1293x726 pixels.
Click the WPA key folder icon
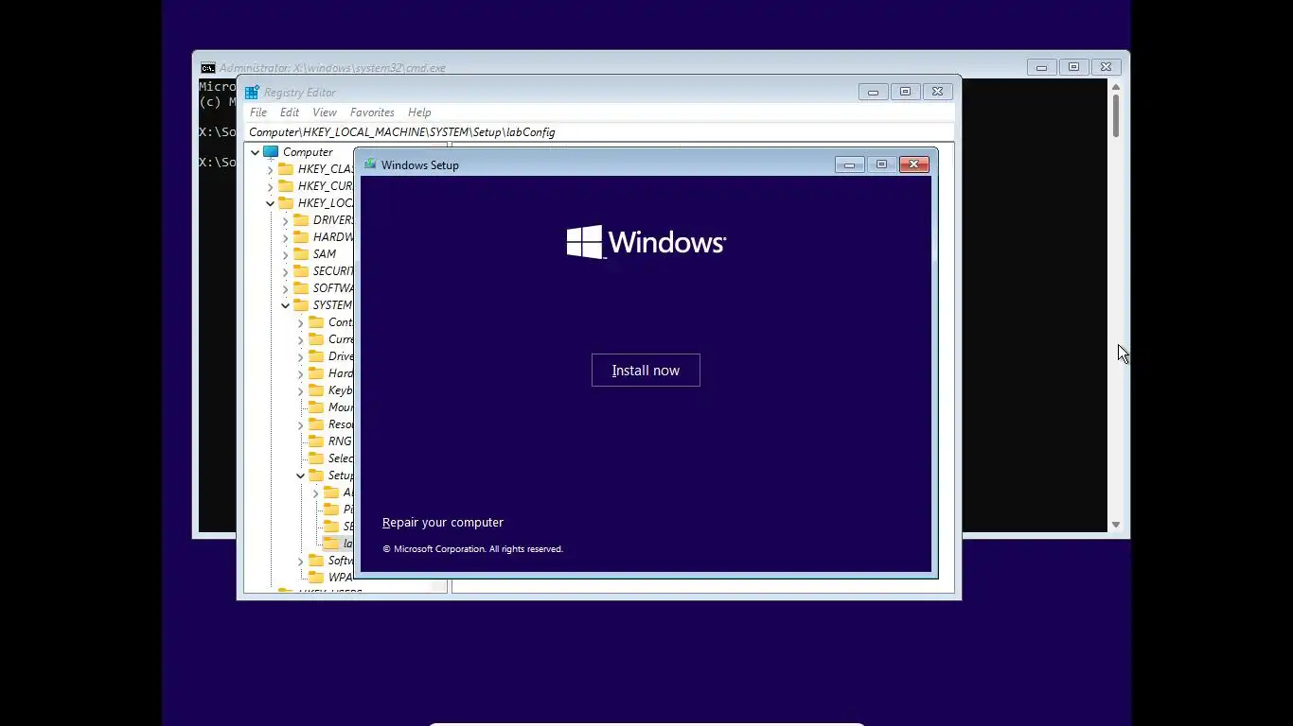(316, 578)
